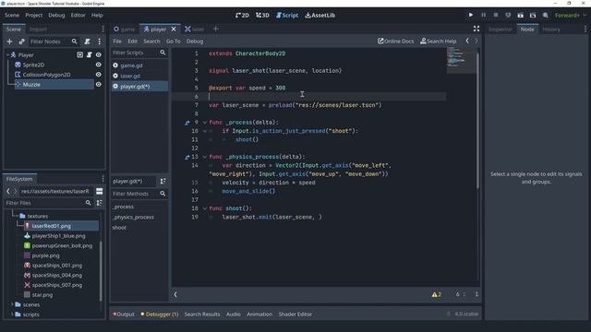The image size is (591, 332).
Task: Toggle visibility of Muzzle node
Action: pyautogui.click(x=99, y=84)
